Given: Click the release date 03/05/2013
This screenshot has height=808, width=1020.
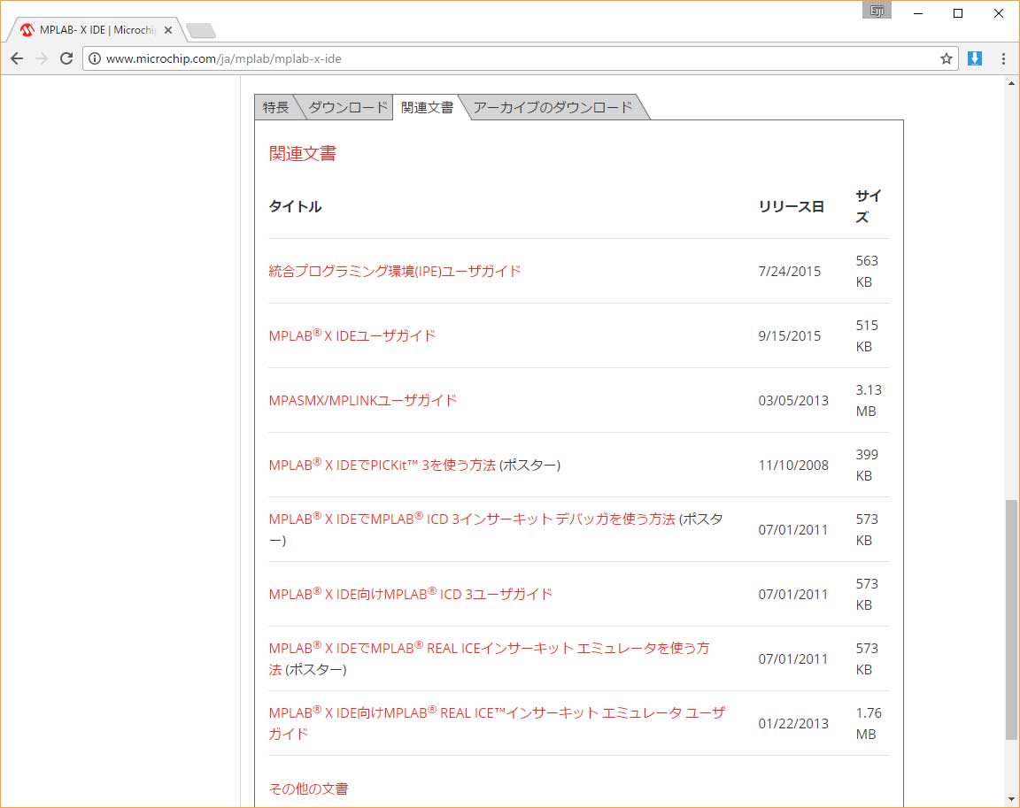Looking at the screenshot, I should (x=793, y=400).
